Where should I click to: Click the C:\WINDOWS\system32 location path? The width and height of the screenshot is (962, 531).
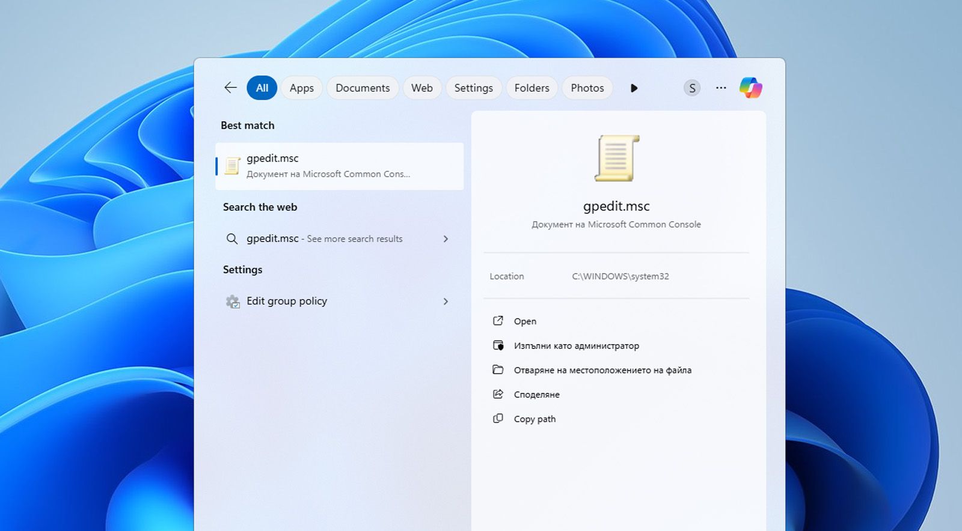click(620, 276)
